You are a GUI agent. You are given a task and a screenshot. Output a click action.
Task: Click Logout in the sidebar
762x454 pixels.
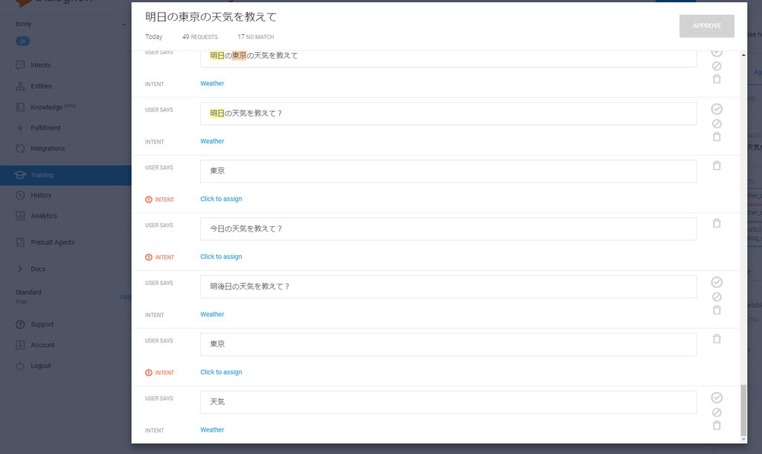[41, 365]
